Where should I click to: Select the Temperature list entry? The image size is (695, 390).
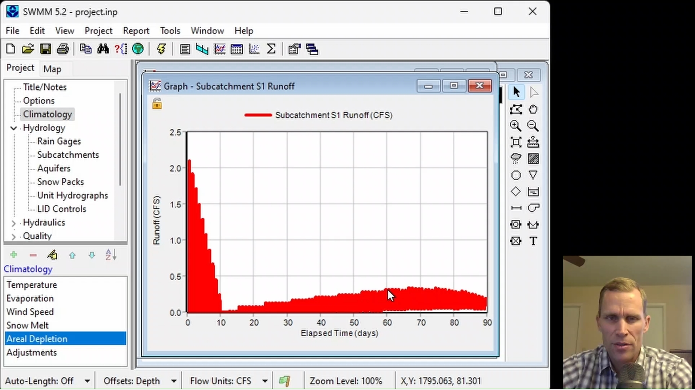[65, 285]
